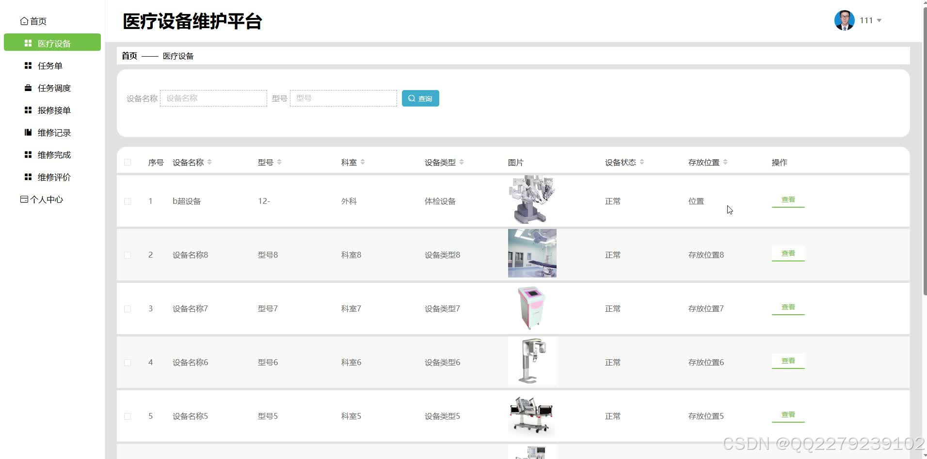The height and width of the screenshot is (459, 927).
Task: Click the grid icon next to 报修接单
Action: (x=28, y=110)
